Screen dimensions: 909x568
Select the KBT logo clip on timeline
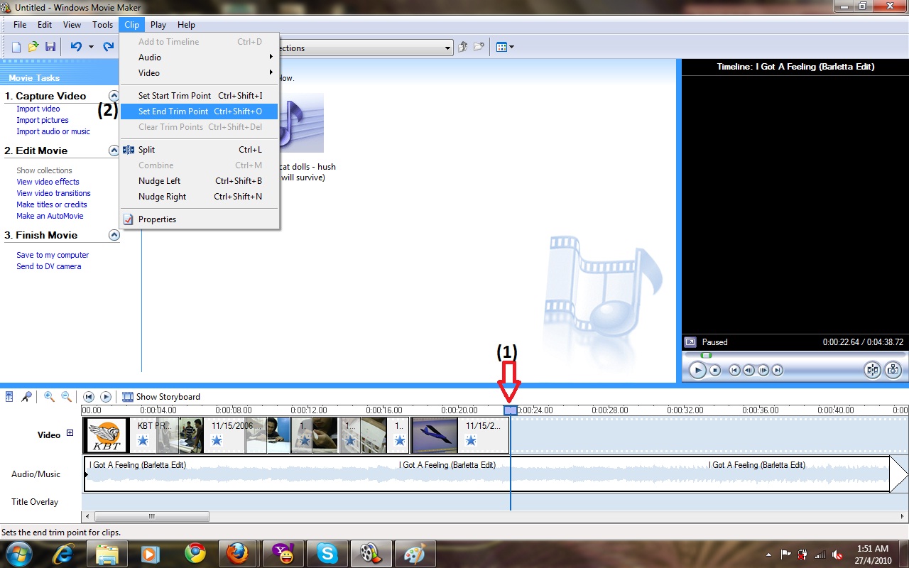[107, 435]
